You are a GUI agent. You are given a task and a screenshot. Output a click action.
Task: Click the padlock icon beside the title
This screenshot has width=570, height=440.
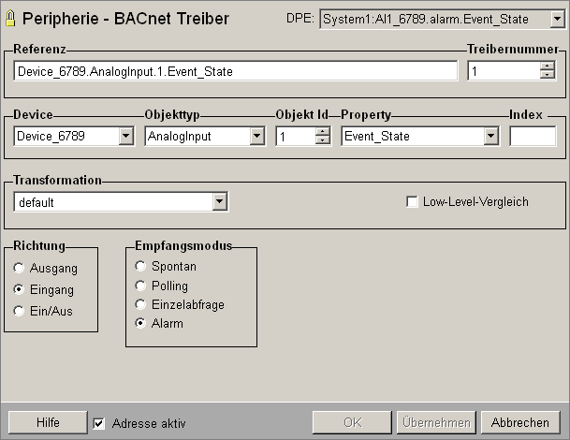[11, 19]
